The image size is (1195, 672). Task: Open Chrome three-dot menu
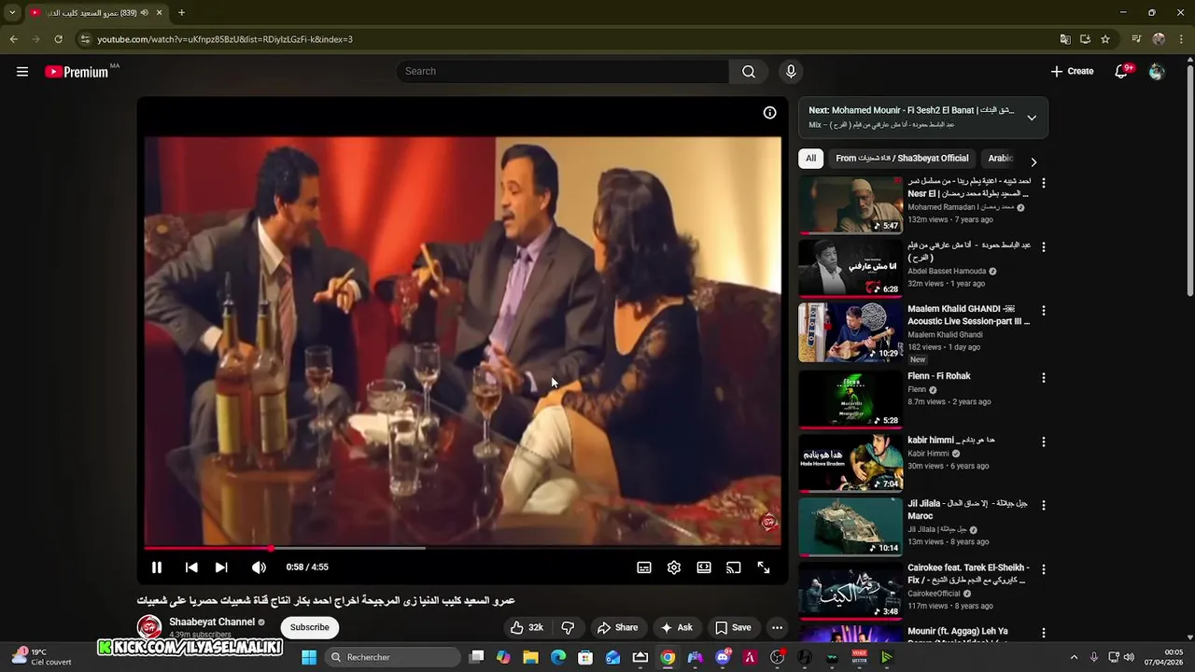coord(1181,39)
